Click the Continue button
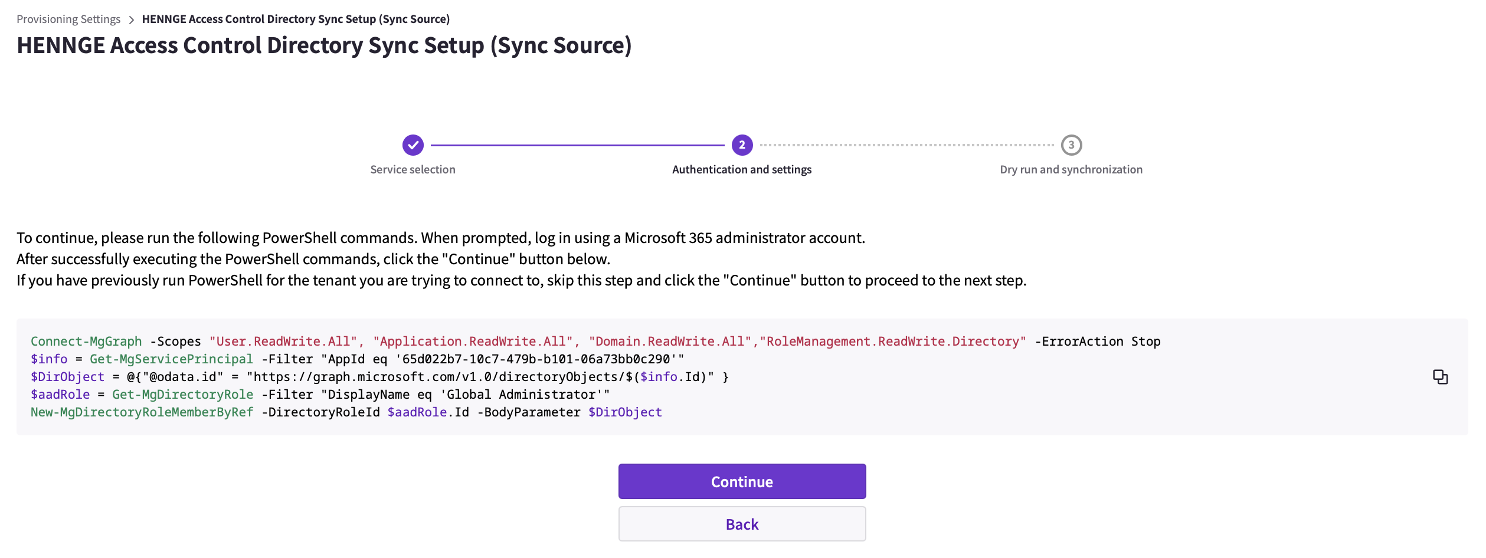 click(x=742, y=481)
